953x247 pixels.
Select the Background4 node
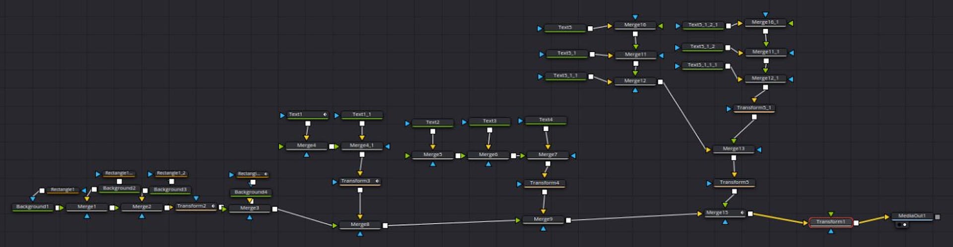click(251, 192)
